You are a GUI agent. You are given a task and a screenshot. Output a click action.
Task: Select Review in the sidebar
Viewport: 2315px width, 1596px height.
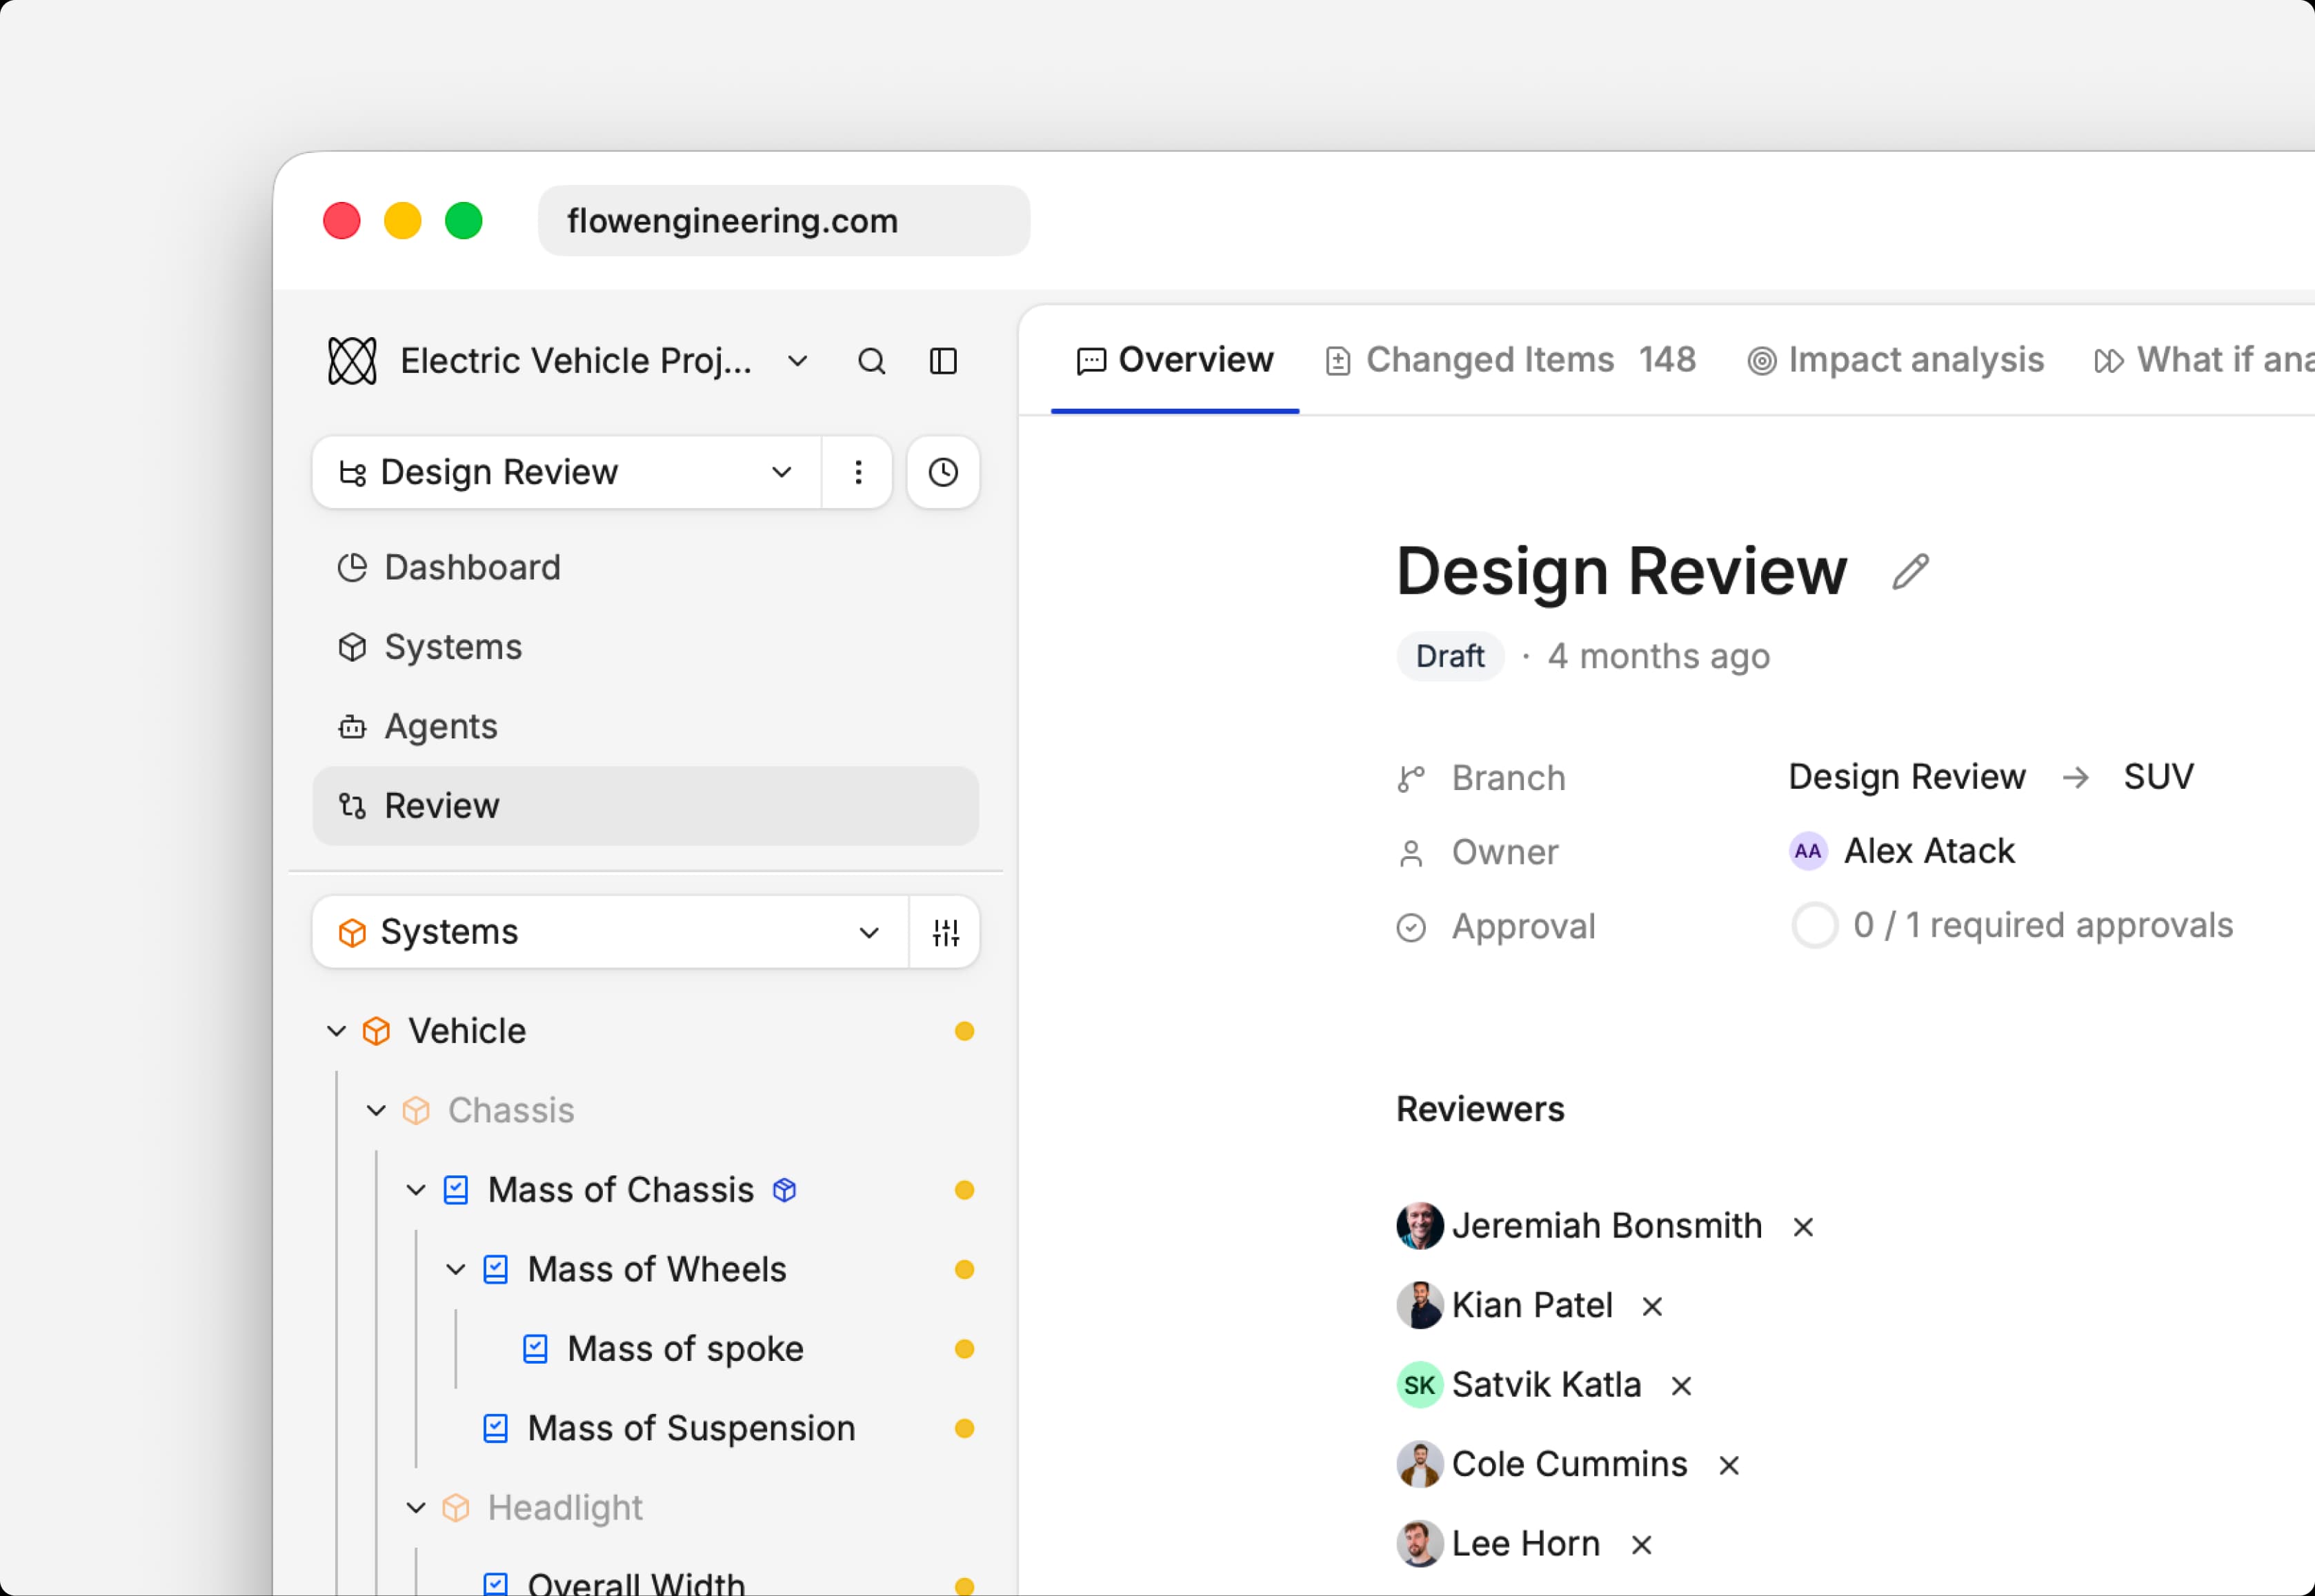[645, 806]
